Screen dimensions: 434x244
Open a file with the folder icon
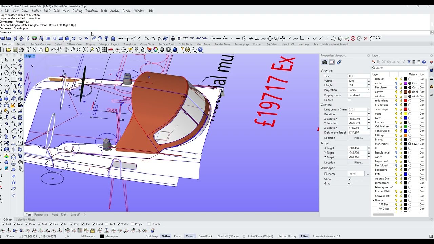pyautogui.click(x=8, y=50)
